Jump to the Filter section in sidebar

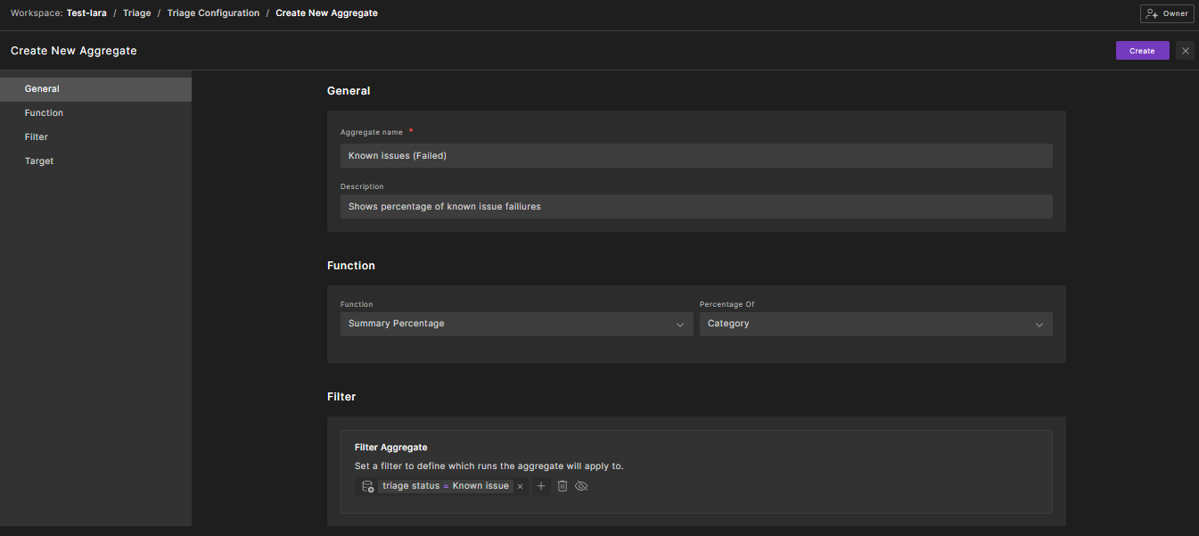[37, 137]
